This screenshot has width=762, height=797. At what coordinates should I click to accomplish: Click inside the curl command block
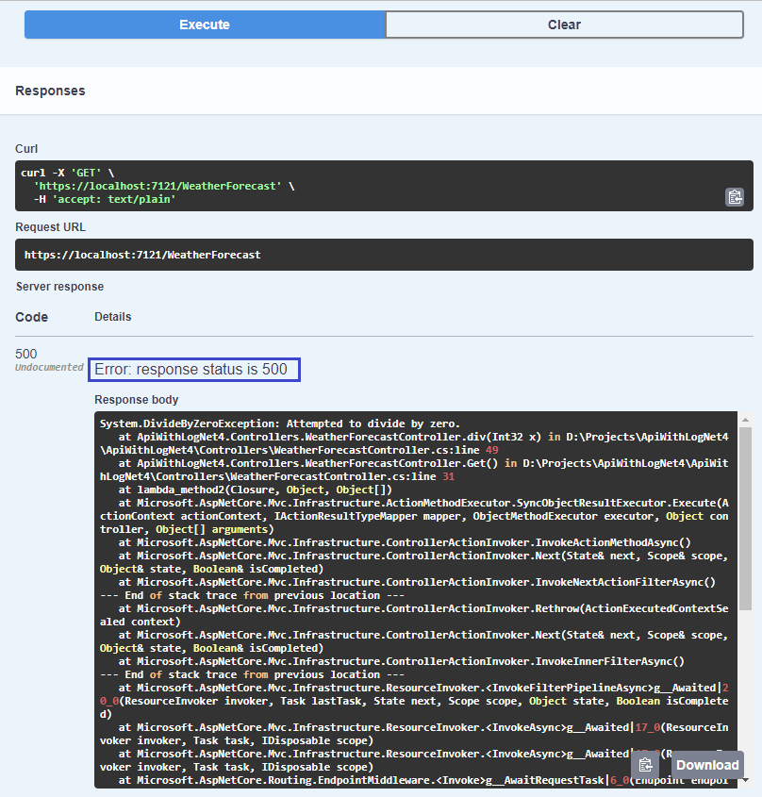pyautogui.click(x=384, y=186)
